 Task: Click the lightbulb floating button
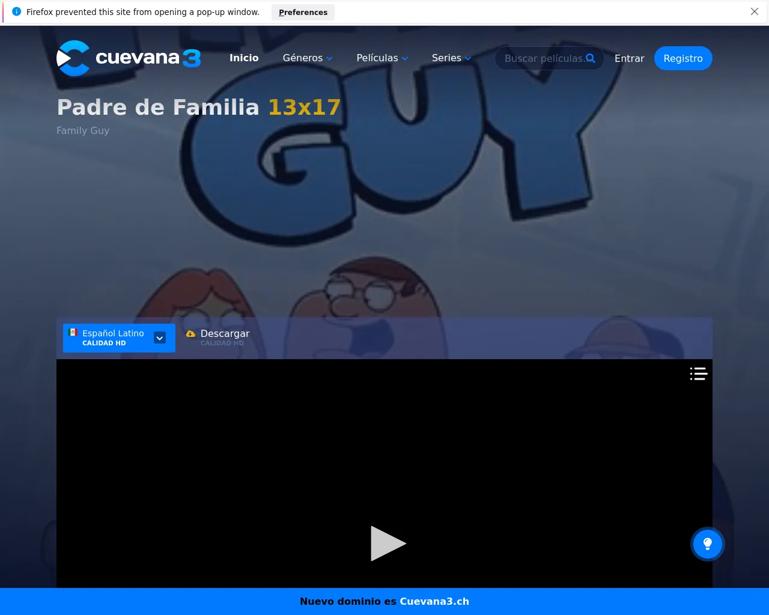point(708,544)
